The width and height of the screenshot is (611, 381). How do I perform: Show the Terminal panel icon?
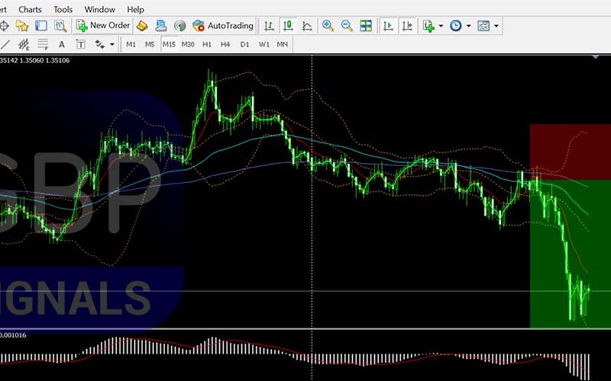[41, 26]
